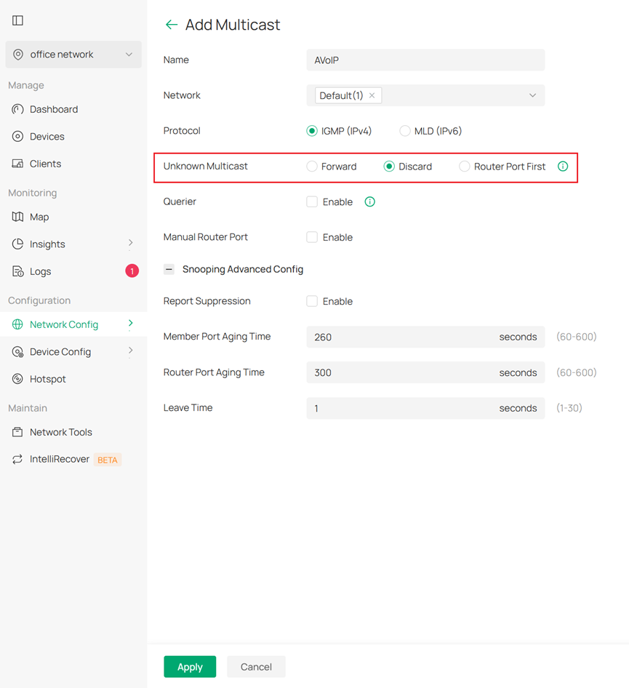Check Logs with the notification badge
The height and width of the screenshot is (688, 629).
(x=40, y=271)
